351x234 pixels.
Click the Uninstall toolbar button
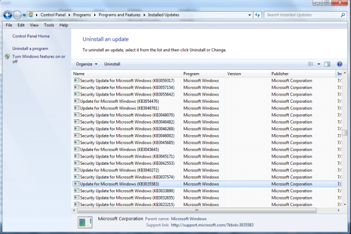tap(112, 64)
